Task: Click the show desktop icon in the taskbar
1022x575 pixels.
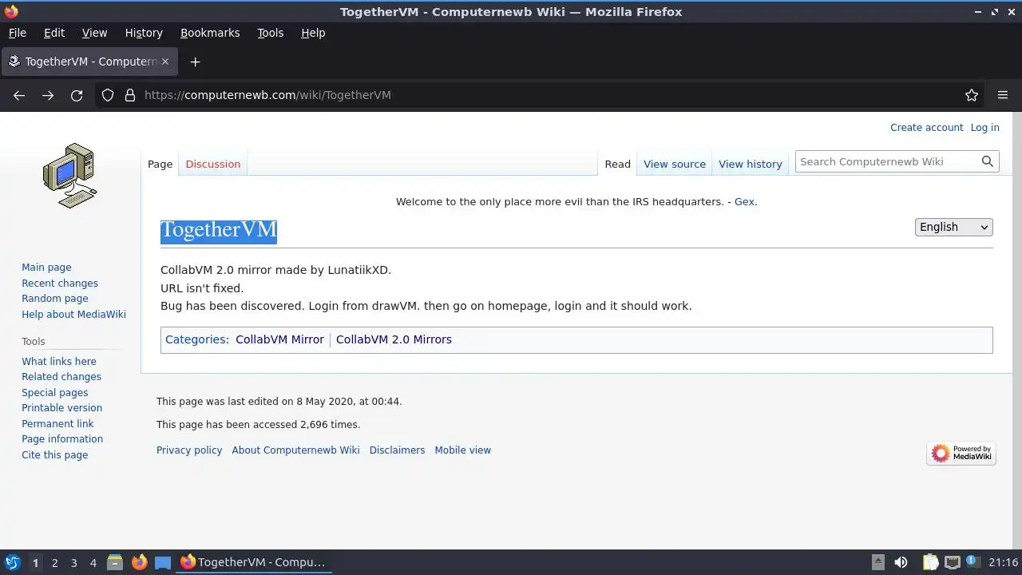Action: tap(163, 562)
